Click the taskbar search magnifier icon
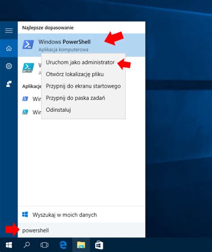 point(27,245)
